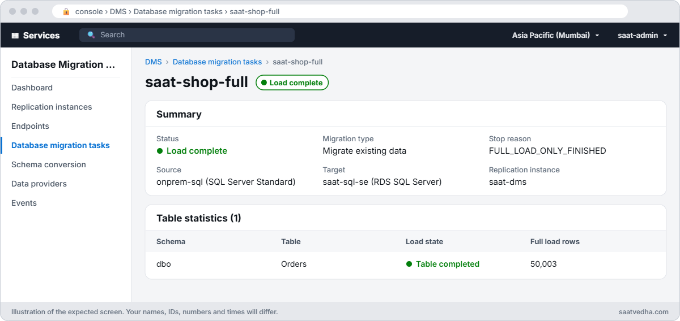Click the saat-shop-full page heading
Viewport: 680px width, 321px height.
(x=197, y=82)
